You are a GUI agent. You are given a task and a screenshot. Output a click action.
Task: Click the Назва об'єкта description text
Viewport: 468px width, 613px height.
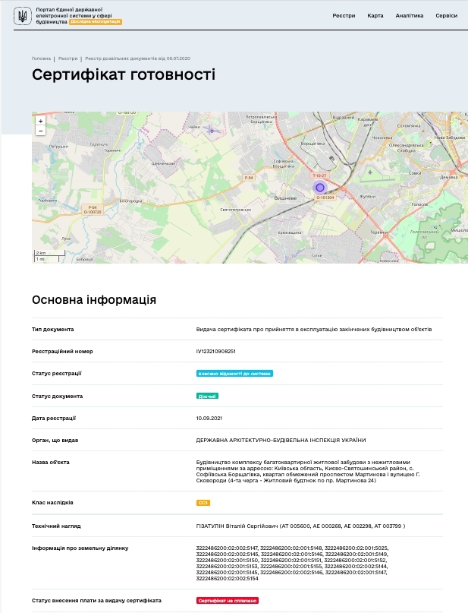coord(308,471)
